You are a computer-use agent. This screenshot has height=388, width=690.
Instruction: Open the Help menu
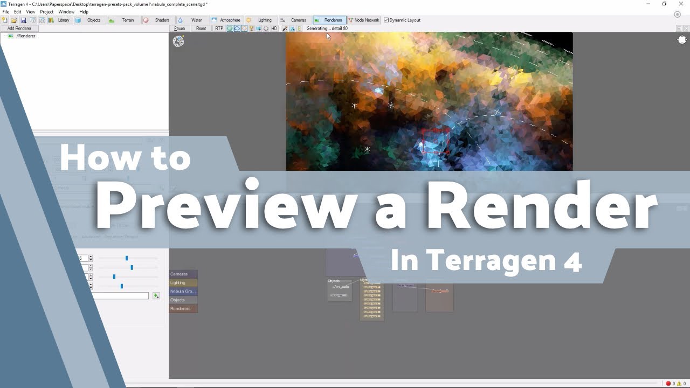[84, 12]
